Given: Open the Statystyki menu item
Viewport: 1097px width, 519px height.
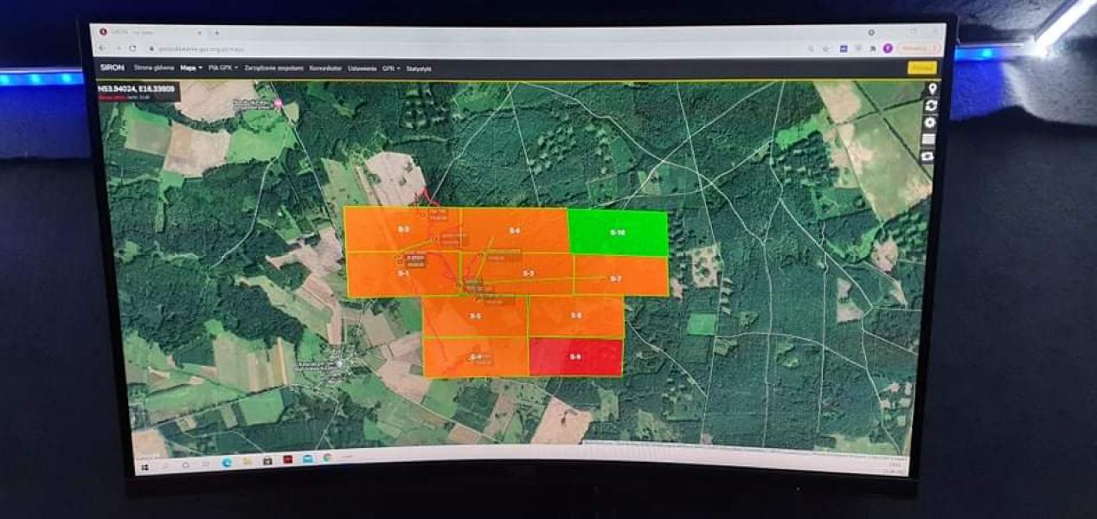Looking at the screenshot, I should (x=419, y=68).
